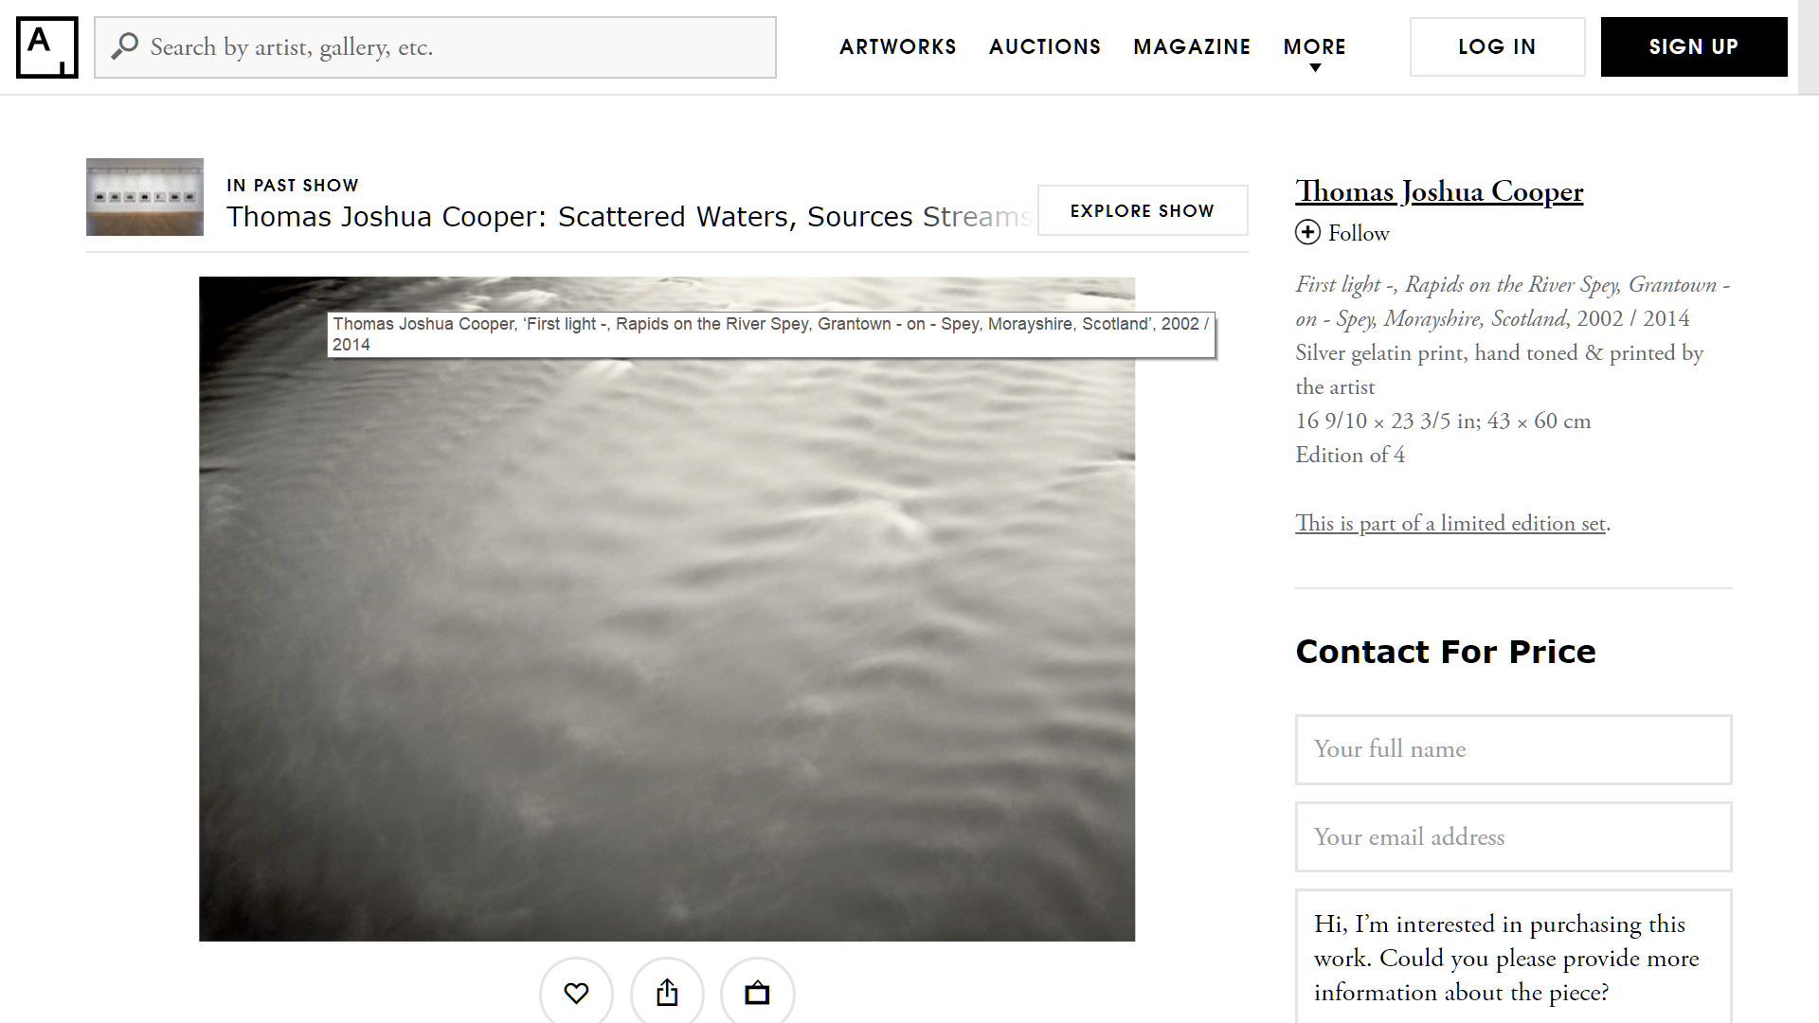Click the plus icon next to Follow

click(x=1307, y=232)
